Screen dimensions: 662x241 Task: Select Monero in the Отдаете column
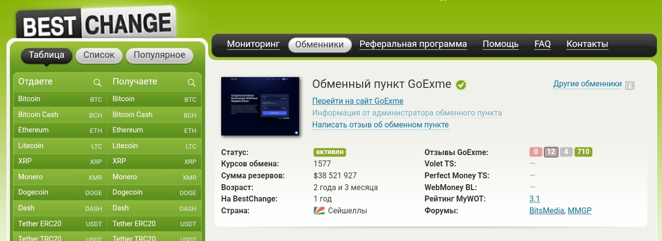coord(60,177)
